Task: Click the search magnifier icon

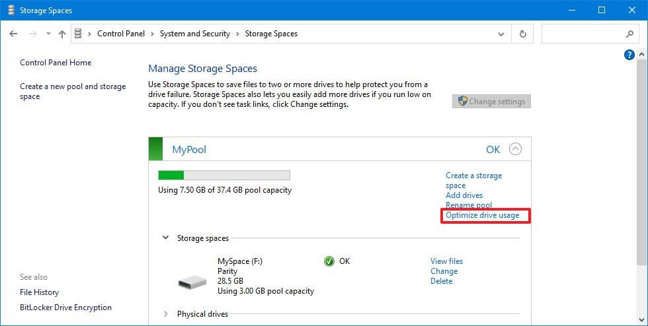Action: [629, 34]
